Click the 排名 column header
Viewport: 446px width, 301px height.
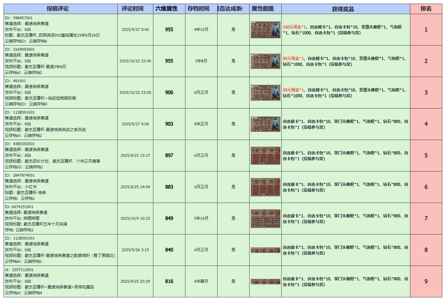click(426, 9)
